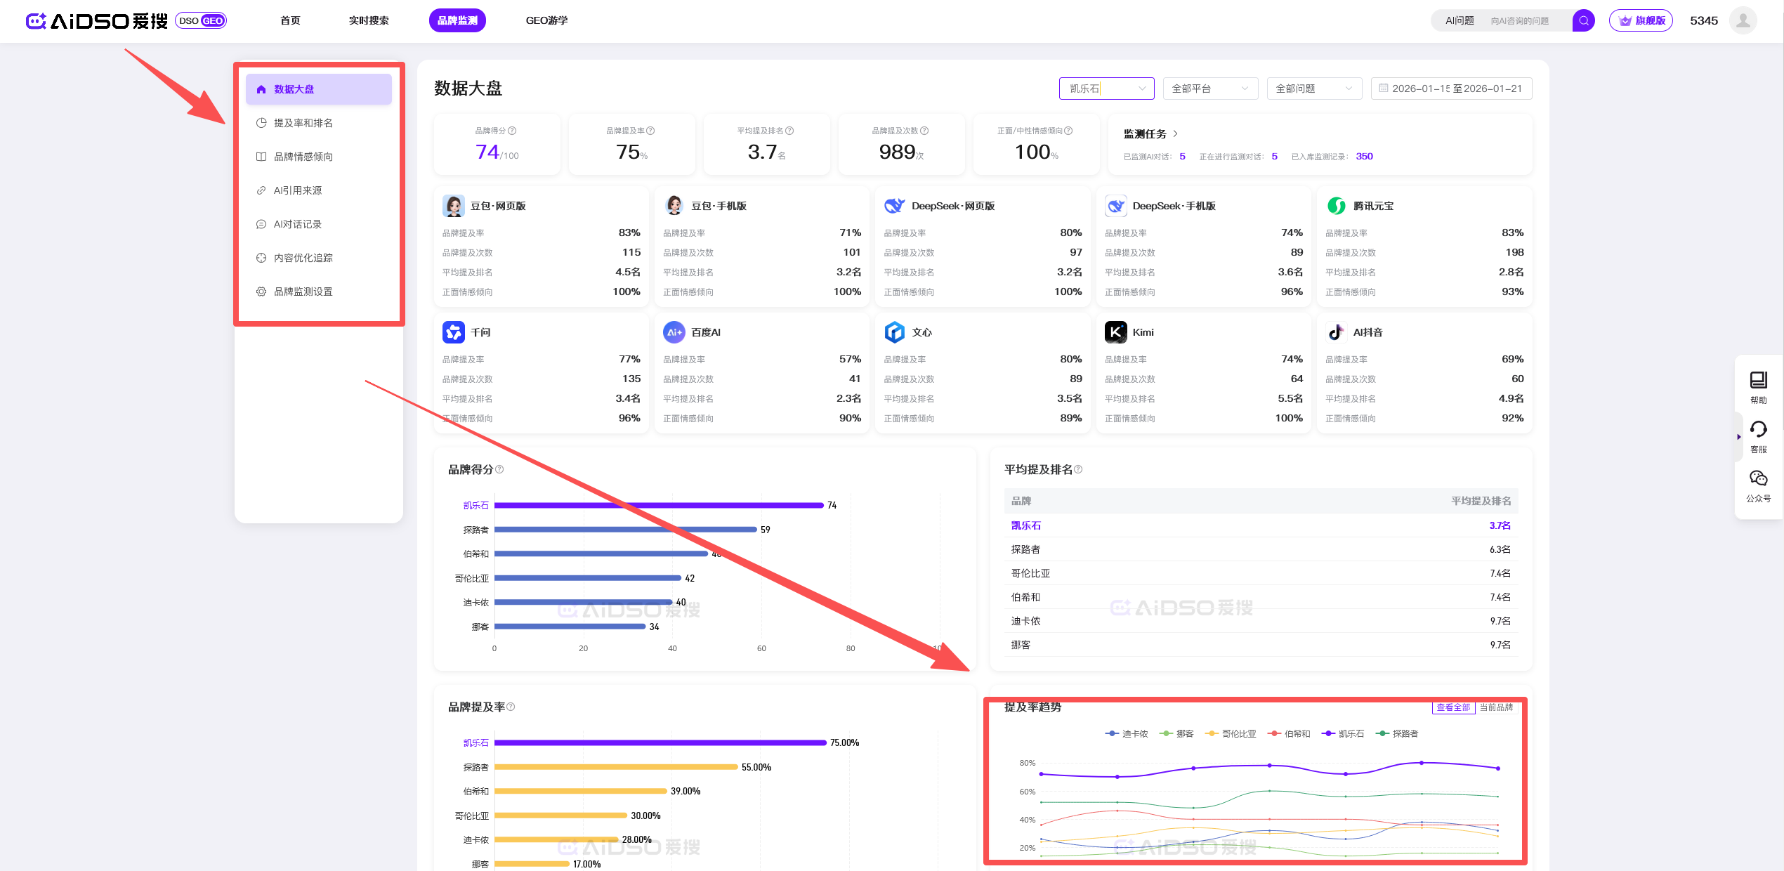This screenshot has height=871, width=1784.
Task: Open the 全部问题 question filter dropdown
Action: (1313, 89)
